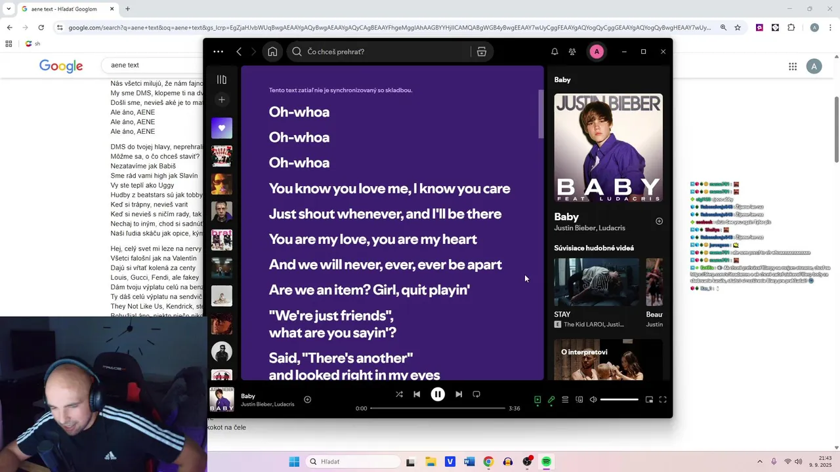Viewport: 840px width, 472px height.
Task: Show hidden system tray icons
Action: pyautogui.click(x=760, y=462)
